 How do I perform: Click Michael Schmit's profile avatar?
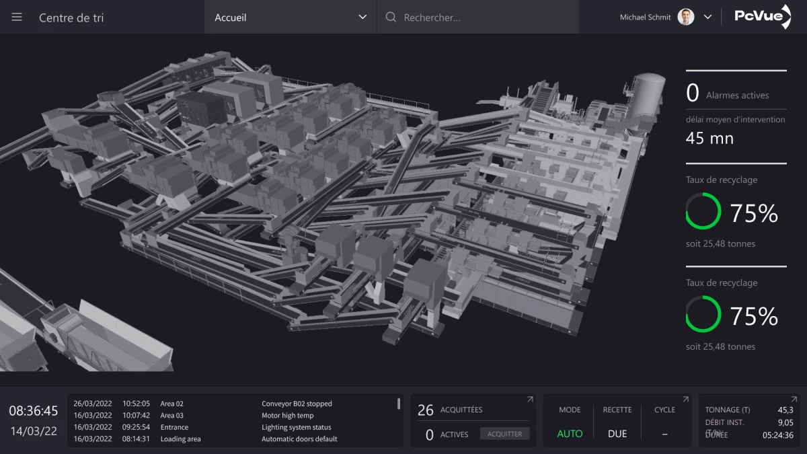[685, 17]
